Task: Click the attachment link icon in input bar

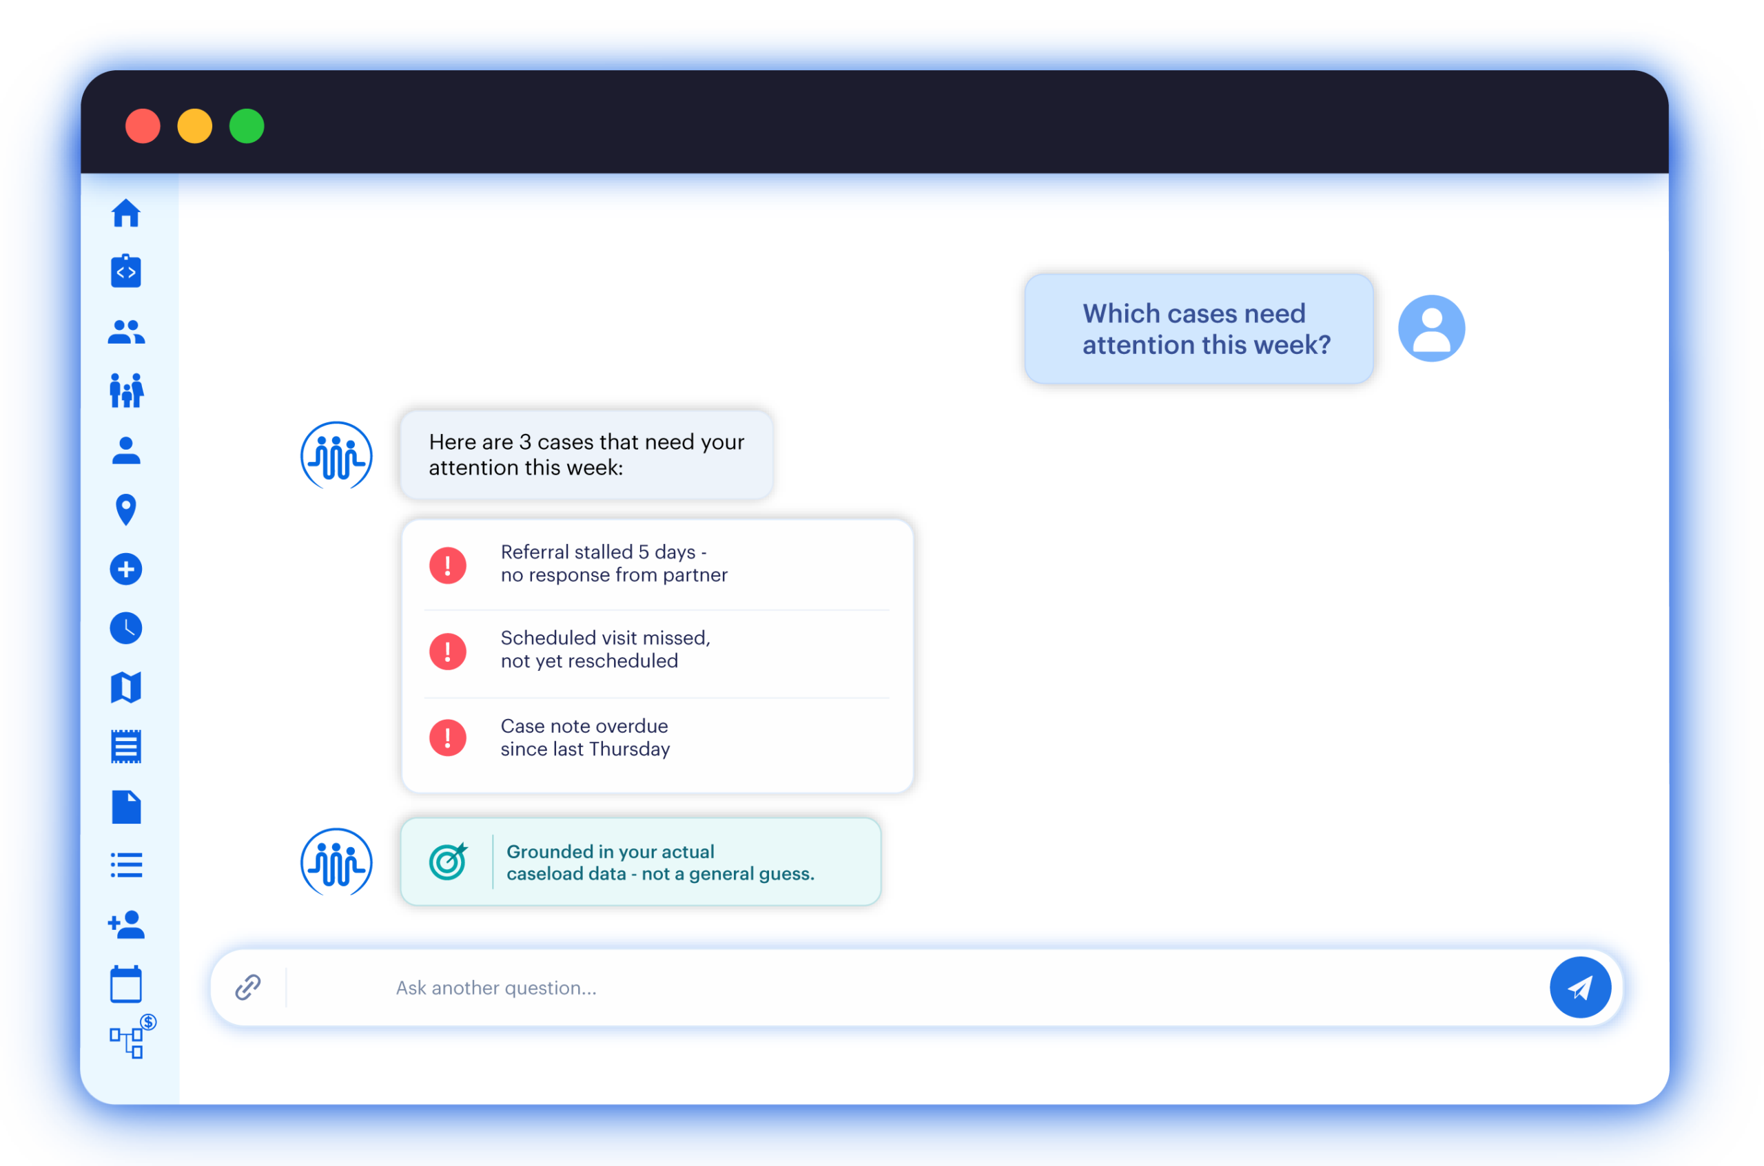Action: (x=248, y=988)
